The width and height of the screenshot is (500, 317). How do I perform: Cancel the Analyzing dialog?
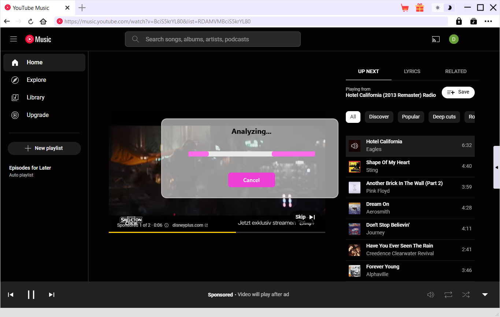point(251,180)
